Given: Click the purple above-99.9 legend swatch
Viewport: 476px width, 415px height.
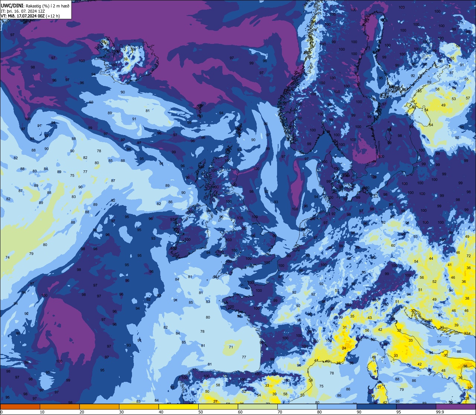Looking at the screenshot, I should click(x=456, y=406).
